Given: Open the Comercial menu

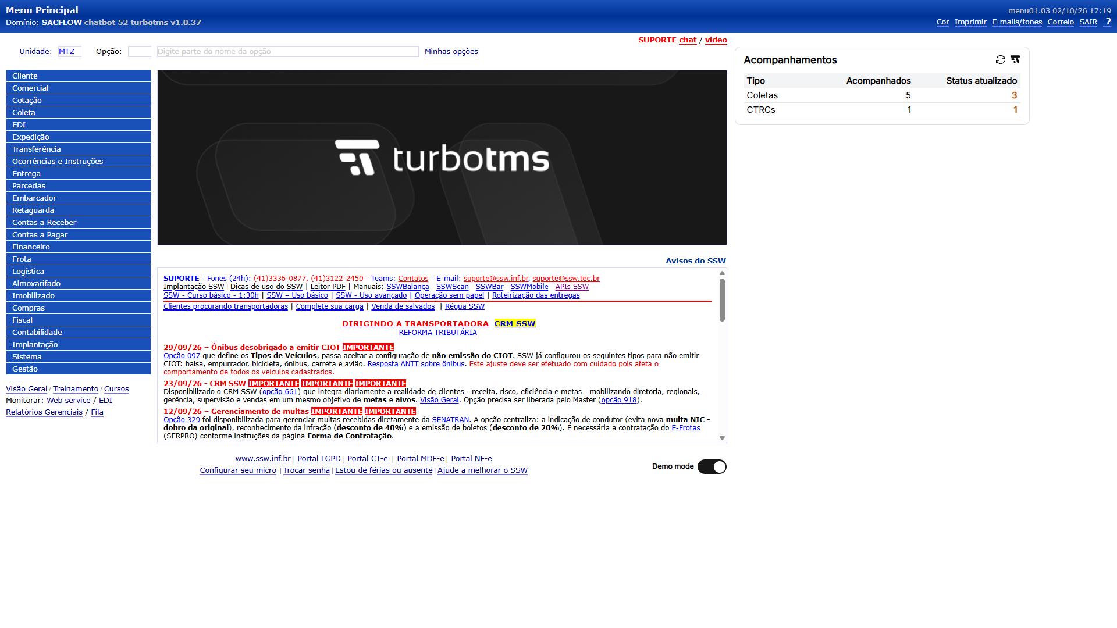Looking at the screenshot, I should pyautogui.click(x=79, y=88).
